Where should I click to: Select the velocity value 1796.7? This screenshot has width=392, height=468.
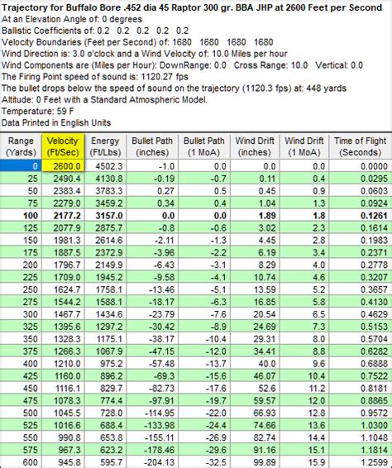[63, 265]
